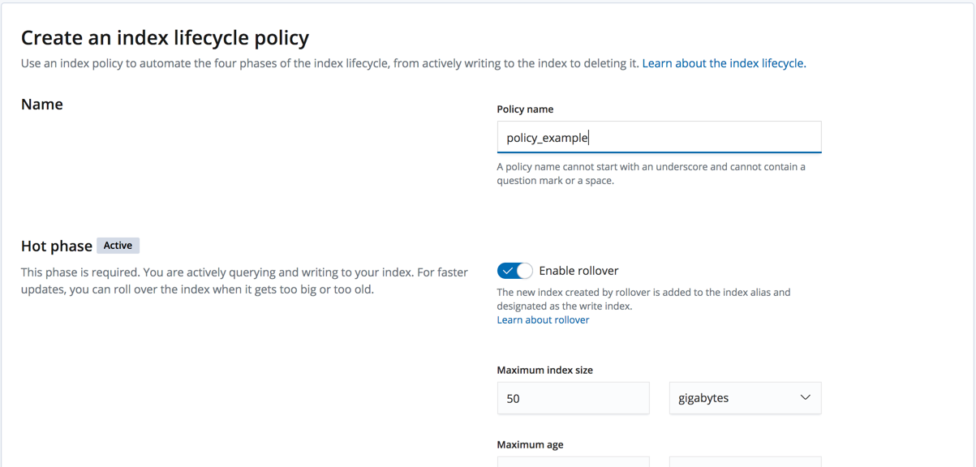Screen dimensions: 976x467
Task: Click the blue rollover toggle control
Action: (514, 270)
